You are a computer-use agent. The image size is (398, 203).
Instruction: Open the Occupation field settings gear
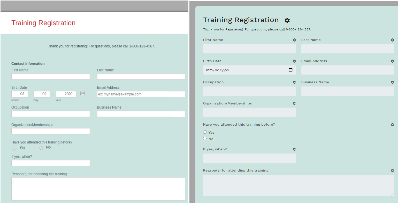(x=294, y=82)
